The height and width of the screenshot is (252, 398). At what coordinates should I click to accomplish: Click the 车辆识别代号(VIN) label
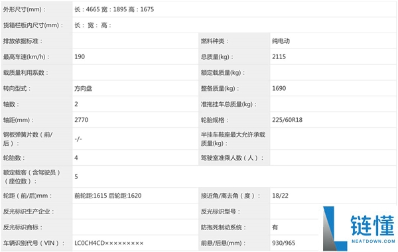tap(34, 243)
